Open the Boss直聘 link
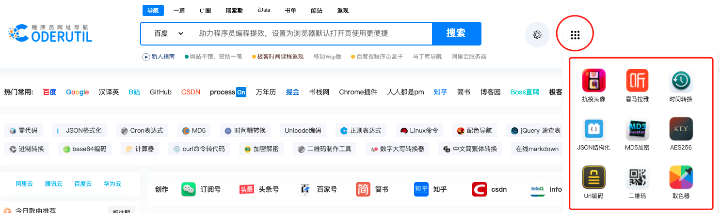Image resolution: width=720 pixels, height=213 pixels. point(525,92)
